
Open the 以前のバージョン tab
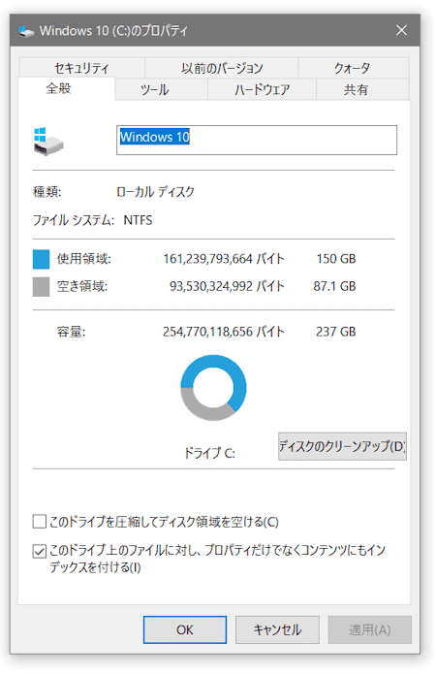[222, 68]
